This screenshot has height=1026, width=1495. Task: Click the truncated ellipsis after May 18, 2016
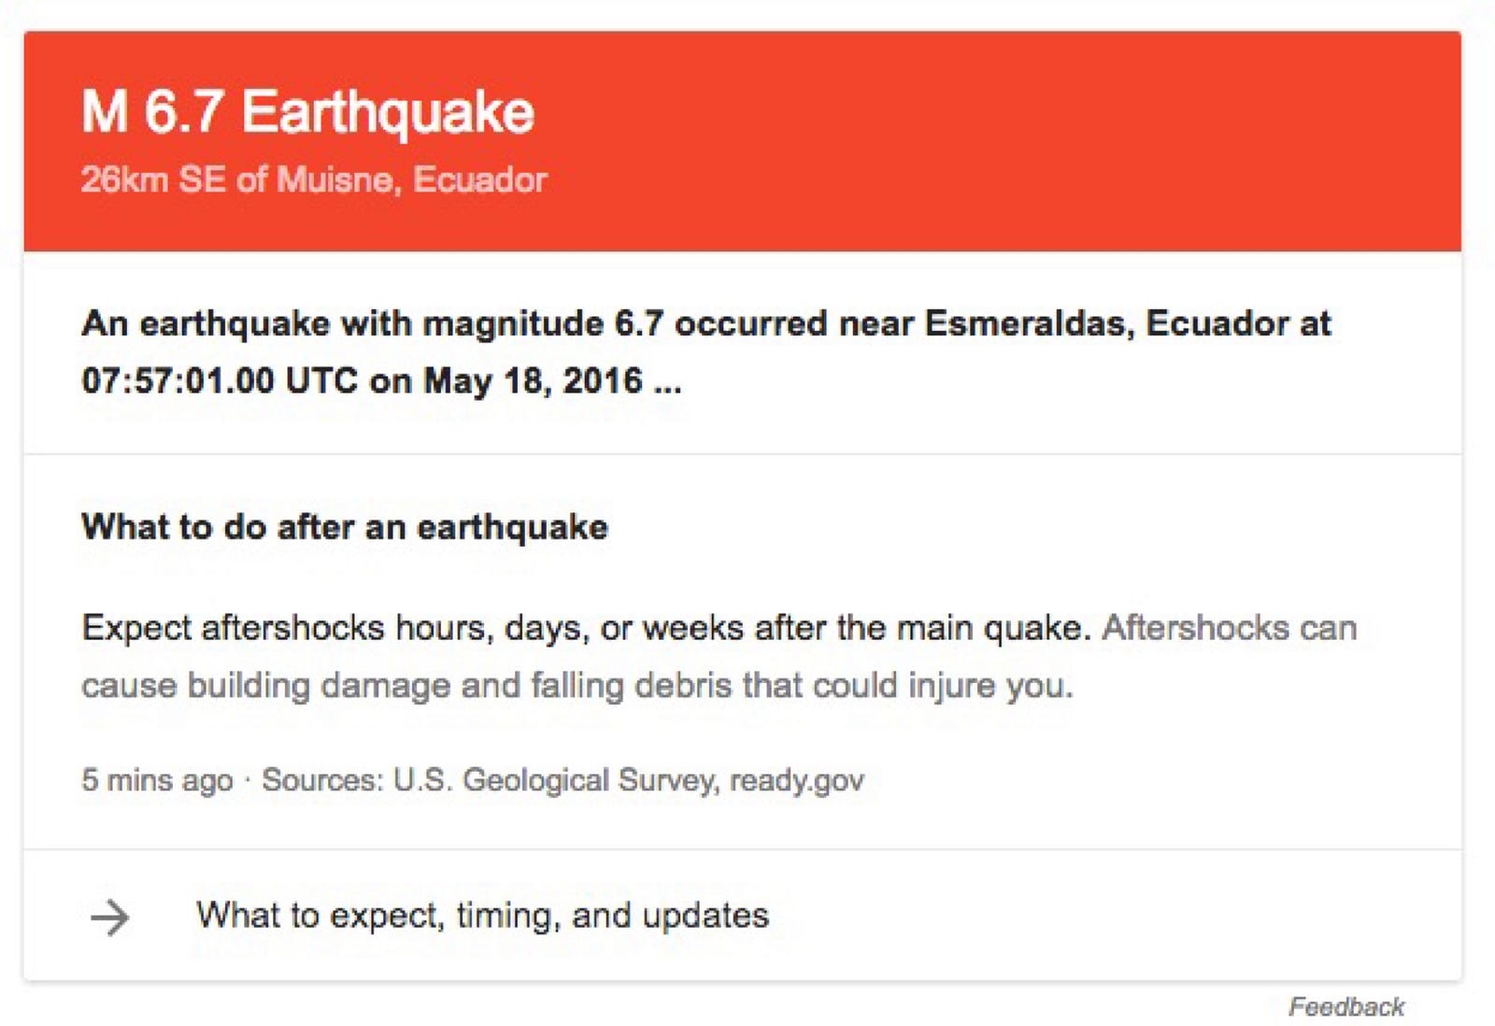point(667,382)
